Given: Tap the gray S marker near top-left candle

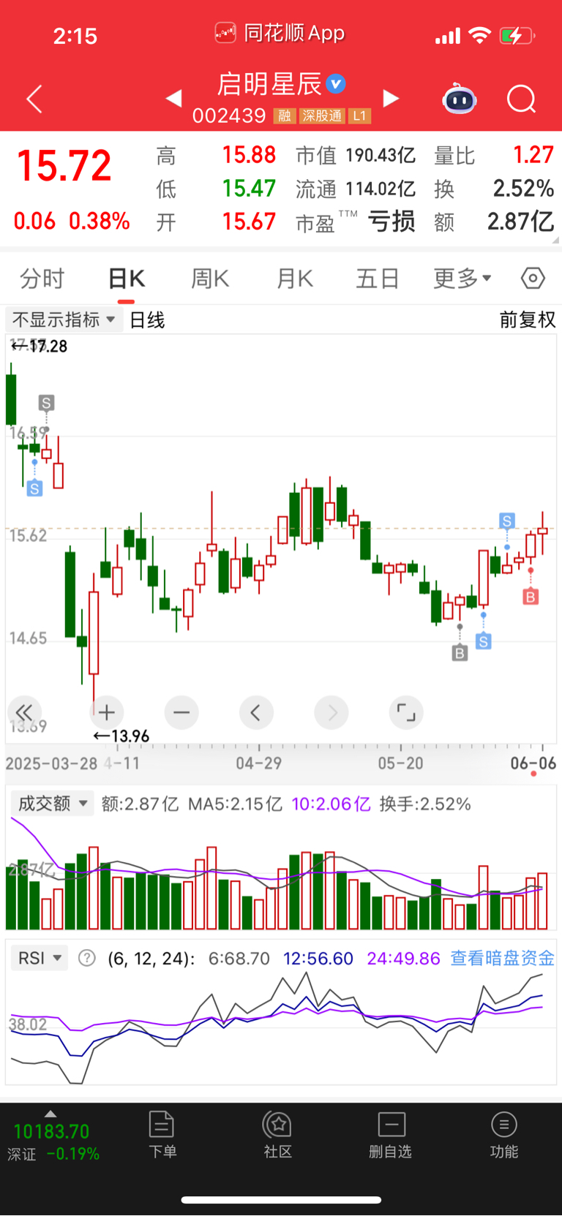Looking at the screenshot, I should tap(47, 403).
